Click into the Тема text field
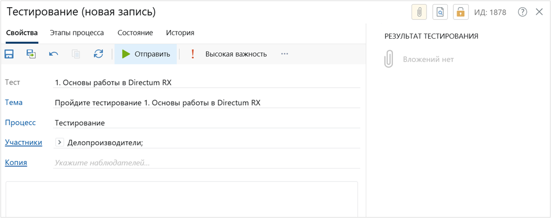 pos(207,103)
